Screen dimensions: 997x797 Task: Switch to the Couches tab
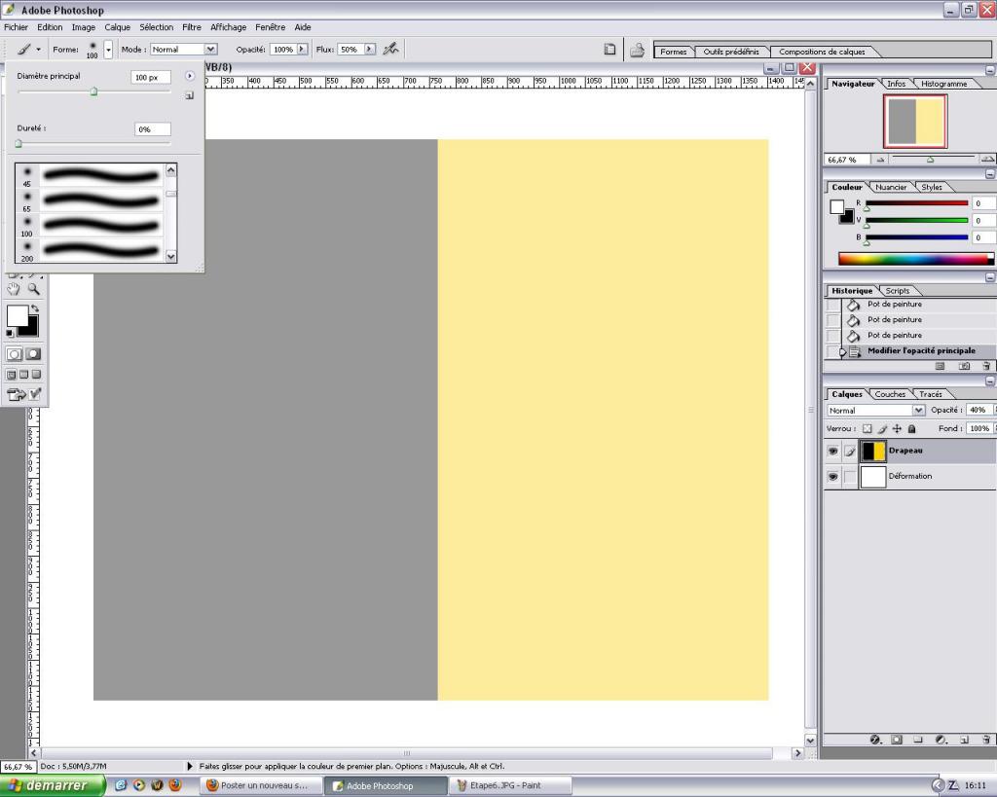890,395
